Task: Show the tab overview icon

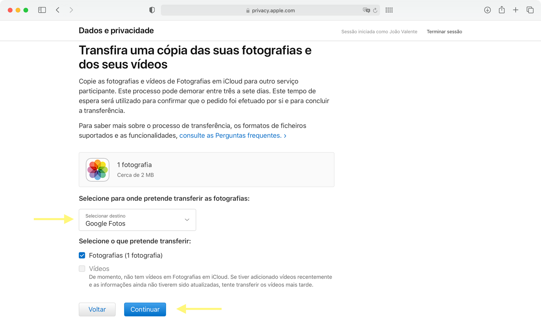Action: pyautogui.click(x=530, y=10)
